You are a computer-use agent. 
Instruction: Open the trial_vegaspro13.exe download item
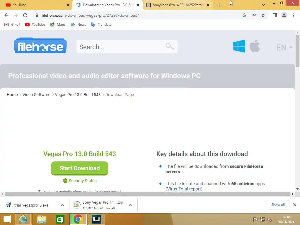point(30,205)
